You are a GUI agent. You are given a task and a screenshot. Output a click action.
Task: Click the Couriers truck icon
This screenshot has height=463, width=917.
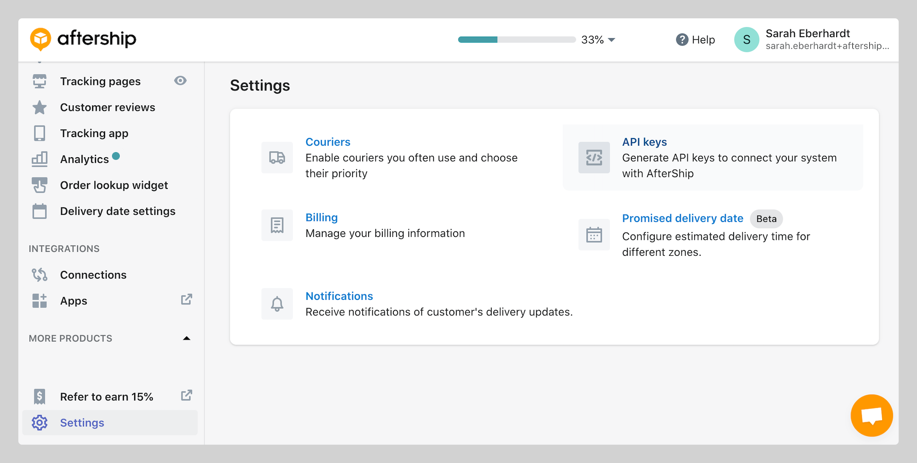click(x=277, y=158)
